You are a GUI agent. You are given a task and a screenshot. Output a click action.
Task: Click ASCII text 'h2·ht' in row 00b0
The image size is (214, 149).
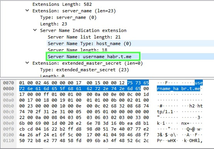(x=196, y=106)
